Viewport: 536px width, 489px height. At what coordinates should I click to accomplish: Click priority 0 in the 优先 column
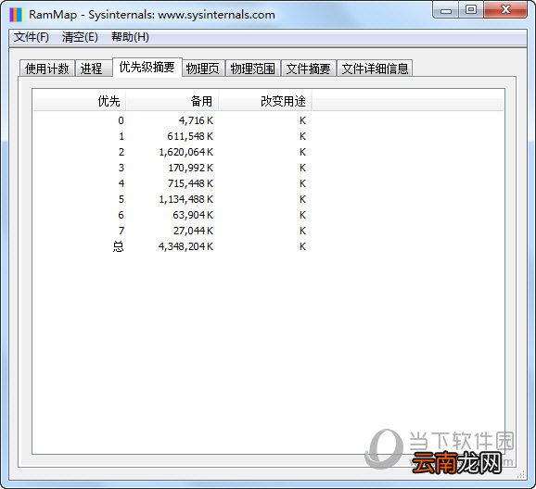point(121,120)
